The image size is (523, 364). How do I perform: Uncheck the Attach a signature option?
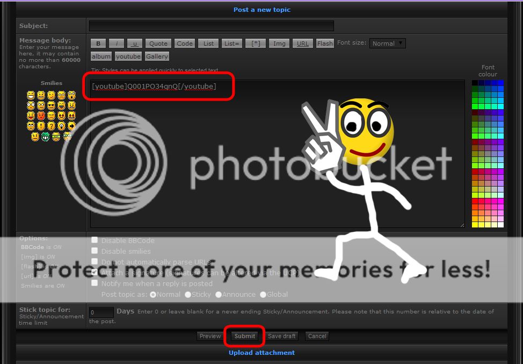(95, 272)
